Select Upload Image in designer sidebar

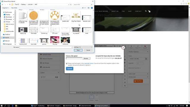50,54
